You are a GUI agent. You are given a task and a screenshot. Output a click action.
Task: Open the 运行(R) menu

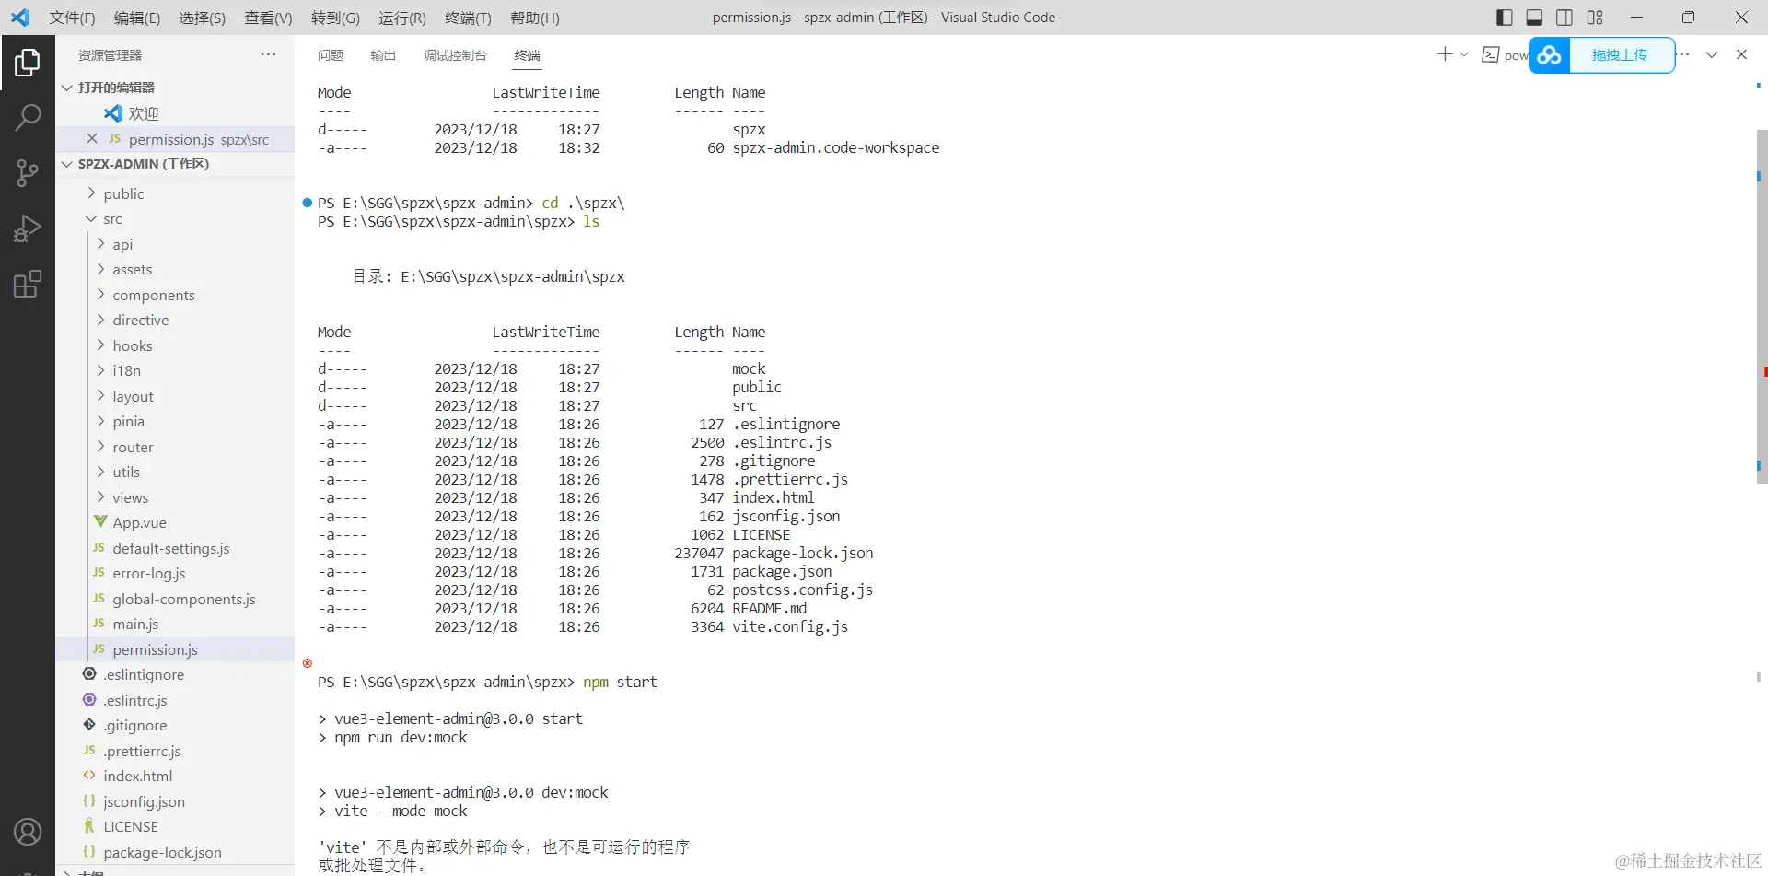402,18
